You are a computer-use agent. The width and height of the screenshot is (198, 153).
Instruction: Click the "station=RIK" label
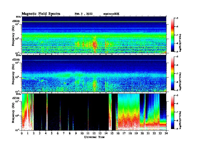coord(111,14)
